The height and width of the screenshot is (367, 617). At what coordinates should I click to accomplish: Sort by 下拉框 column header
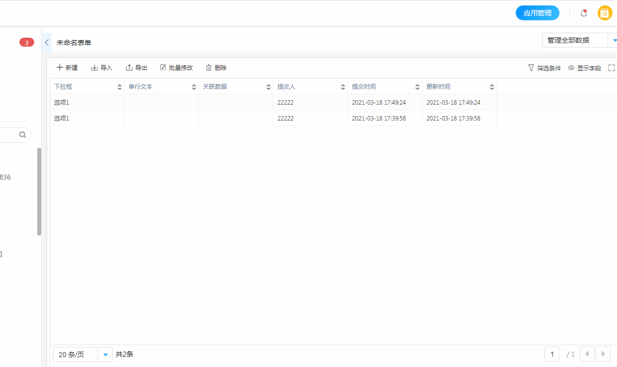pyautogui.click(x=120, y=87)
